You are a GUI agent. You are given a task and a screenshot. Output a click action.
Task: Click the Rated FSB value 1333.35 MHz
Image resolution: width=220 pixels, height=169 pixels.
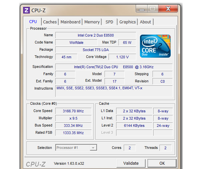pyautogui.click(x=73, y=133)
